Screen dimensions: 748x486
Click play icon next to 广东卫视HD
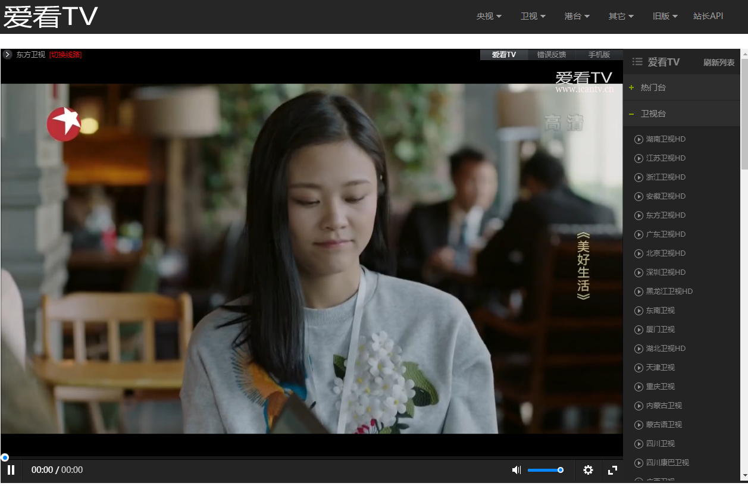point(639,234)
